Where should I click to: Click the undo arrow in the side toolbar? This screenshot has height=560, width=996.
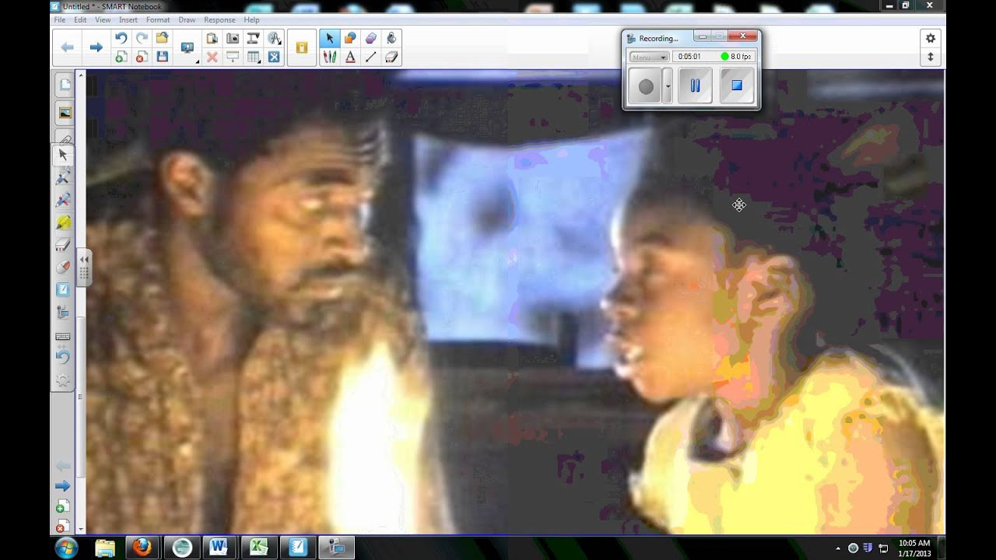(63, 358)
